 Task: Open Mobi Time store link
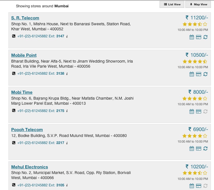coord(22,92)
